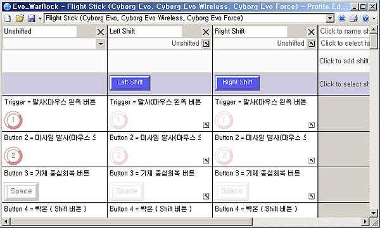Open a profile with the folder icon

20,18
